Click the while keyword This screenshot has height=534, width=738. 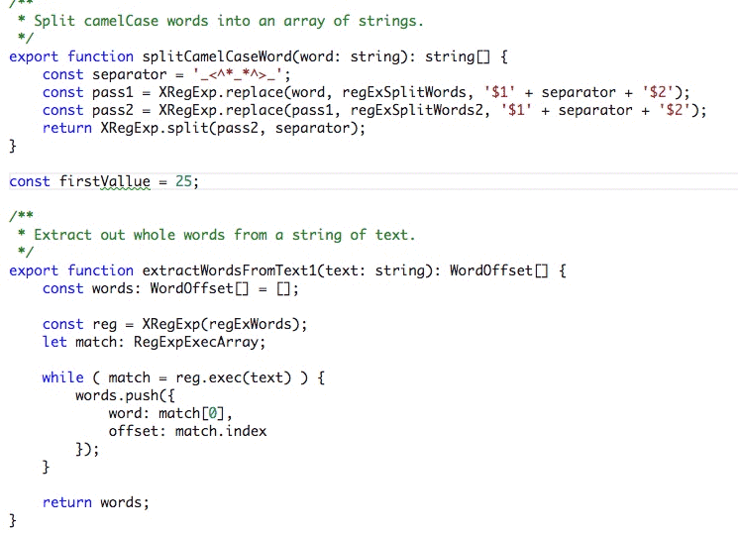pyautogui.click(x=62, y=377)
